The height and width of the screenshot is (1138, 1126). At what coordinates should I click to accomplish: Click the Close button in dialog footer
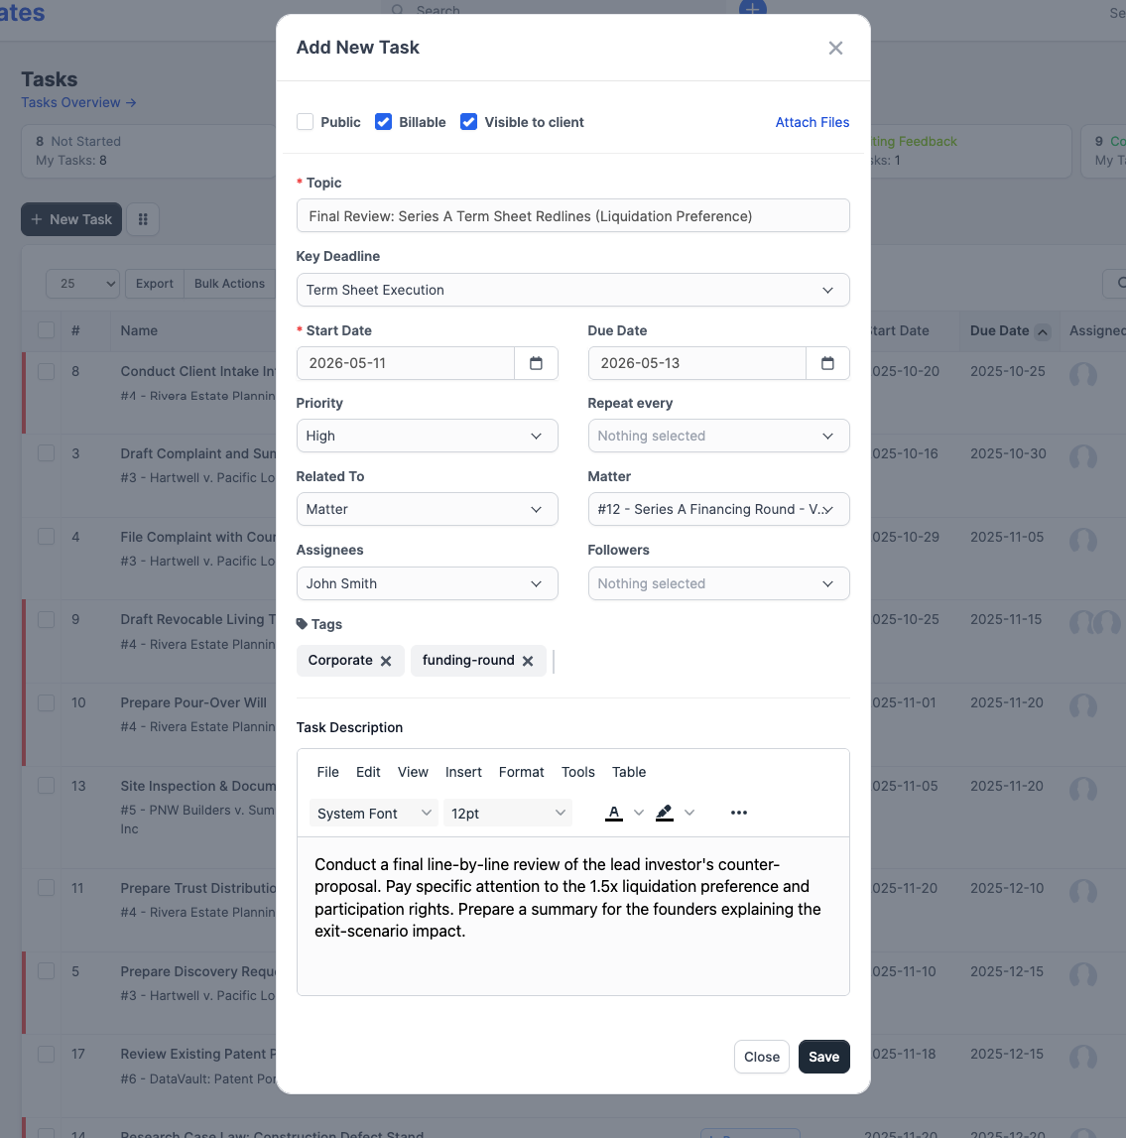click(761, 1057)
